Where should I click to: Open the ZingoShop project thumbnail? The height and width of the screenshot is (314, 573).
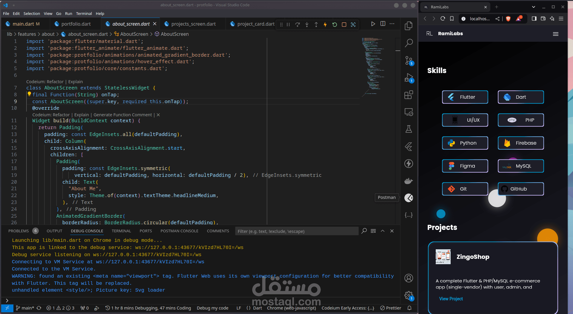point(443,257)
